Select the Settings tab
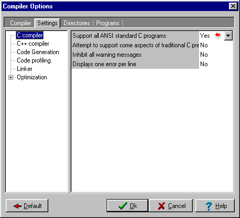 47,23
